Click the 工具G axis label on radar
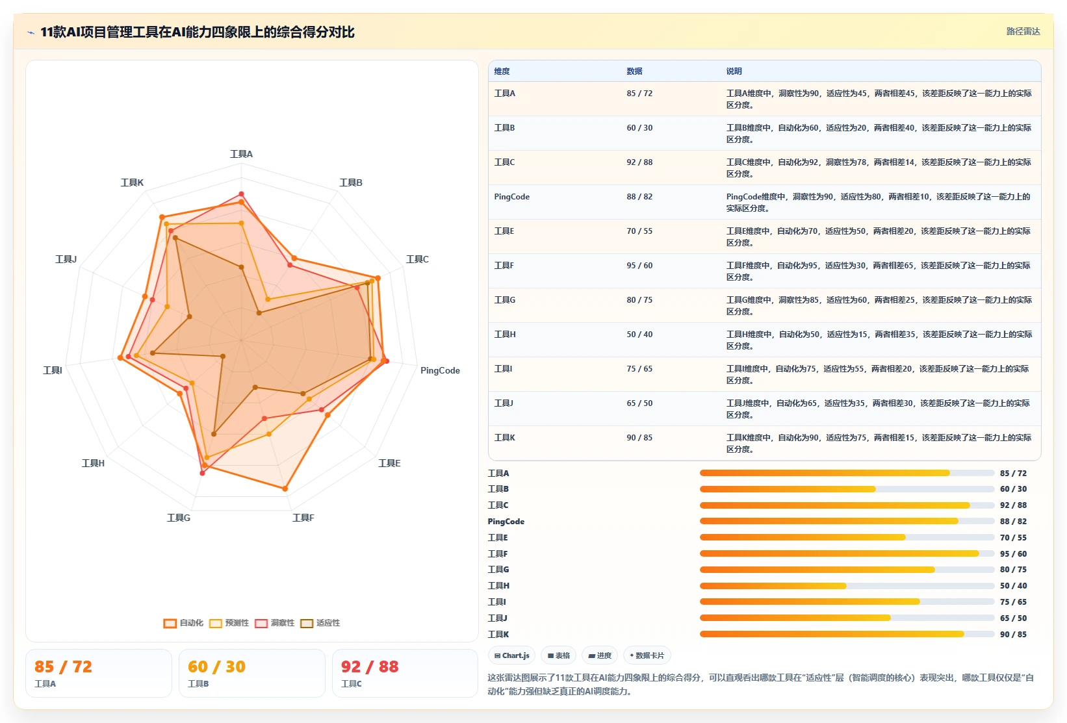Screen dimensions: 1067x723 click(179, 518)
